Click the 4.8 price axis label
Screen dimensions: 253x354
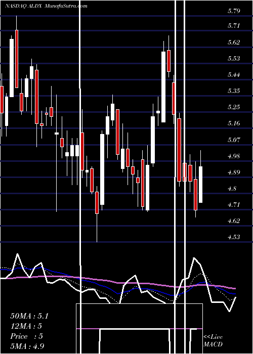[232, 188]
